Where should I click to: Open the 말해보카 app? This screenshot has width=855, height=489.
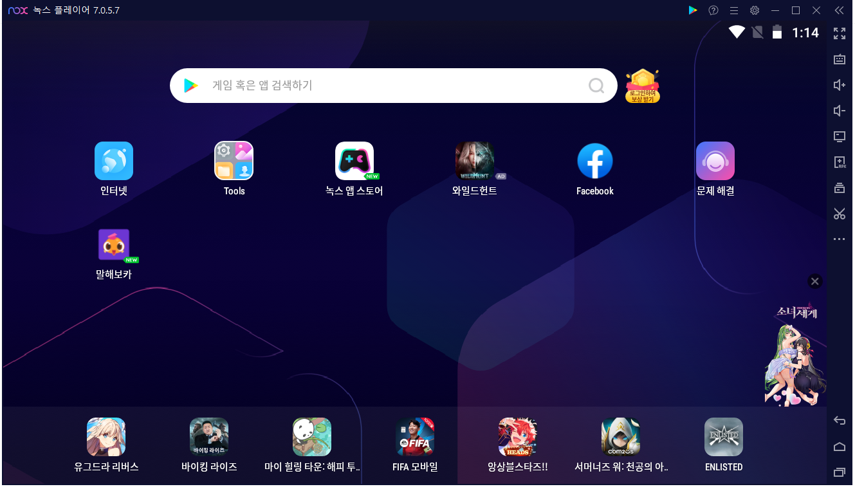tap(114, 244)
